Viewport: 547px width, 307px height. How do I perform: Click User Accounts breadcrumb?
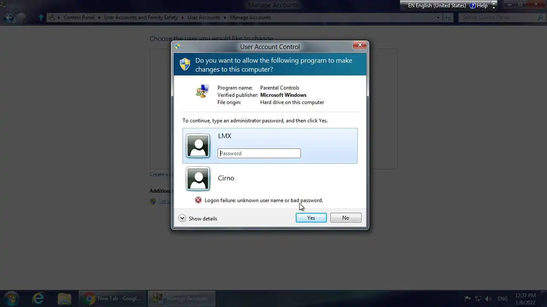coord(203,17)
